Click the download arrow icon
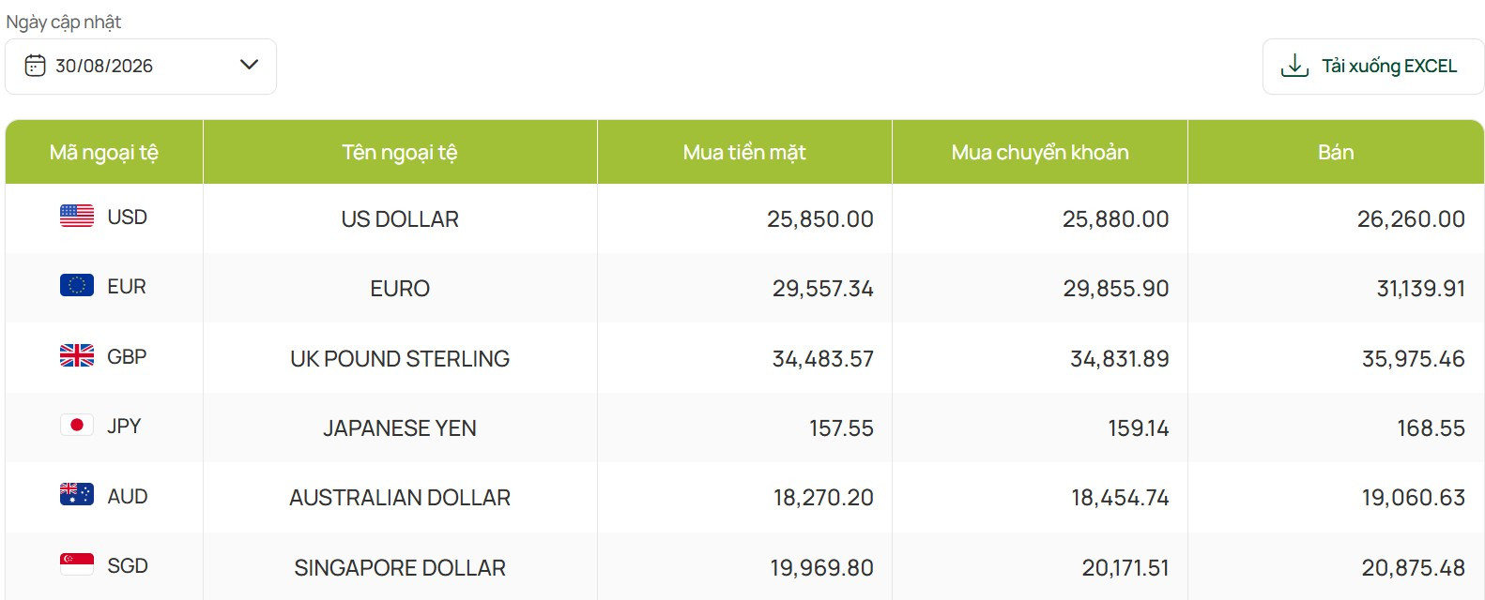Viewport: 1485px width, 600px height. 1294,66
